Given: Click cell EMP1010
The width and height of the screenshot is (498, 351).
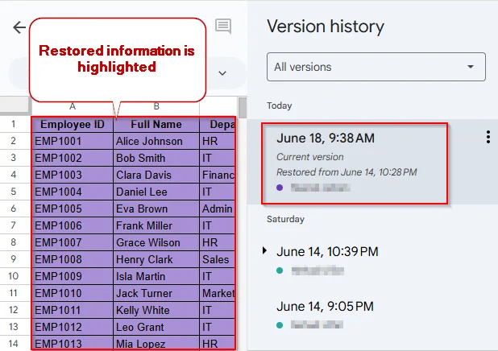Looking at the screenshot, I should click(x=73, y=293).
